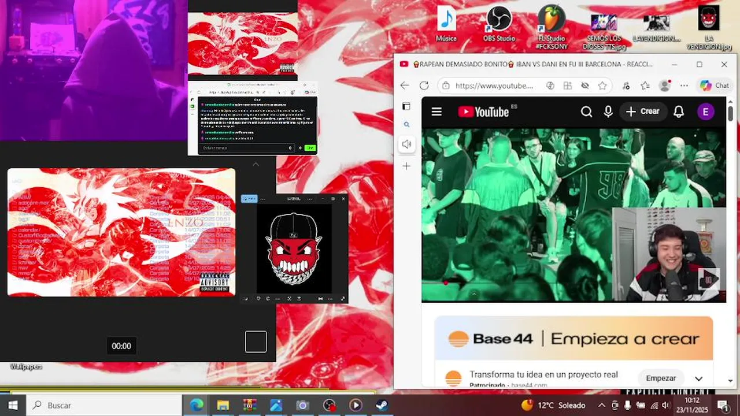Toggle fullscreen in Photos window

point(343,299)
